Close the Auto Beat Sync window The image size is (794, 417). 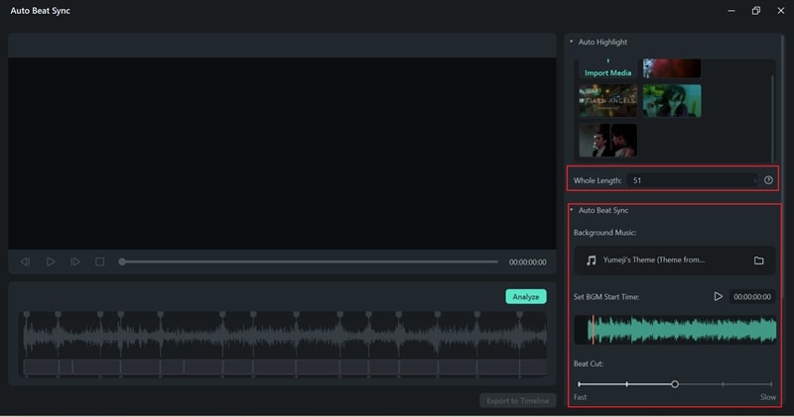click(x=781, y=11)
